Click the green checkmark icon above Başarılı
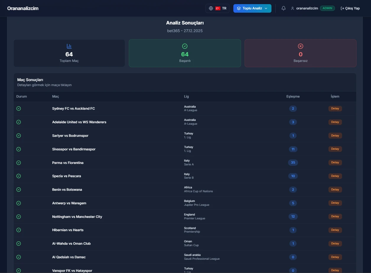371x273 pixels. [x=185, y=46]
